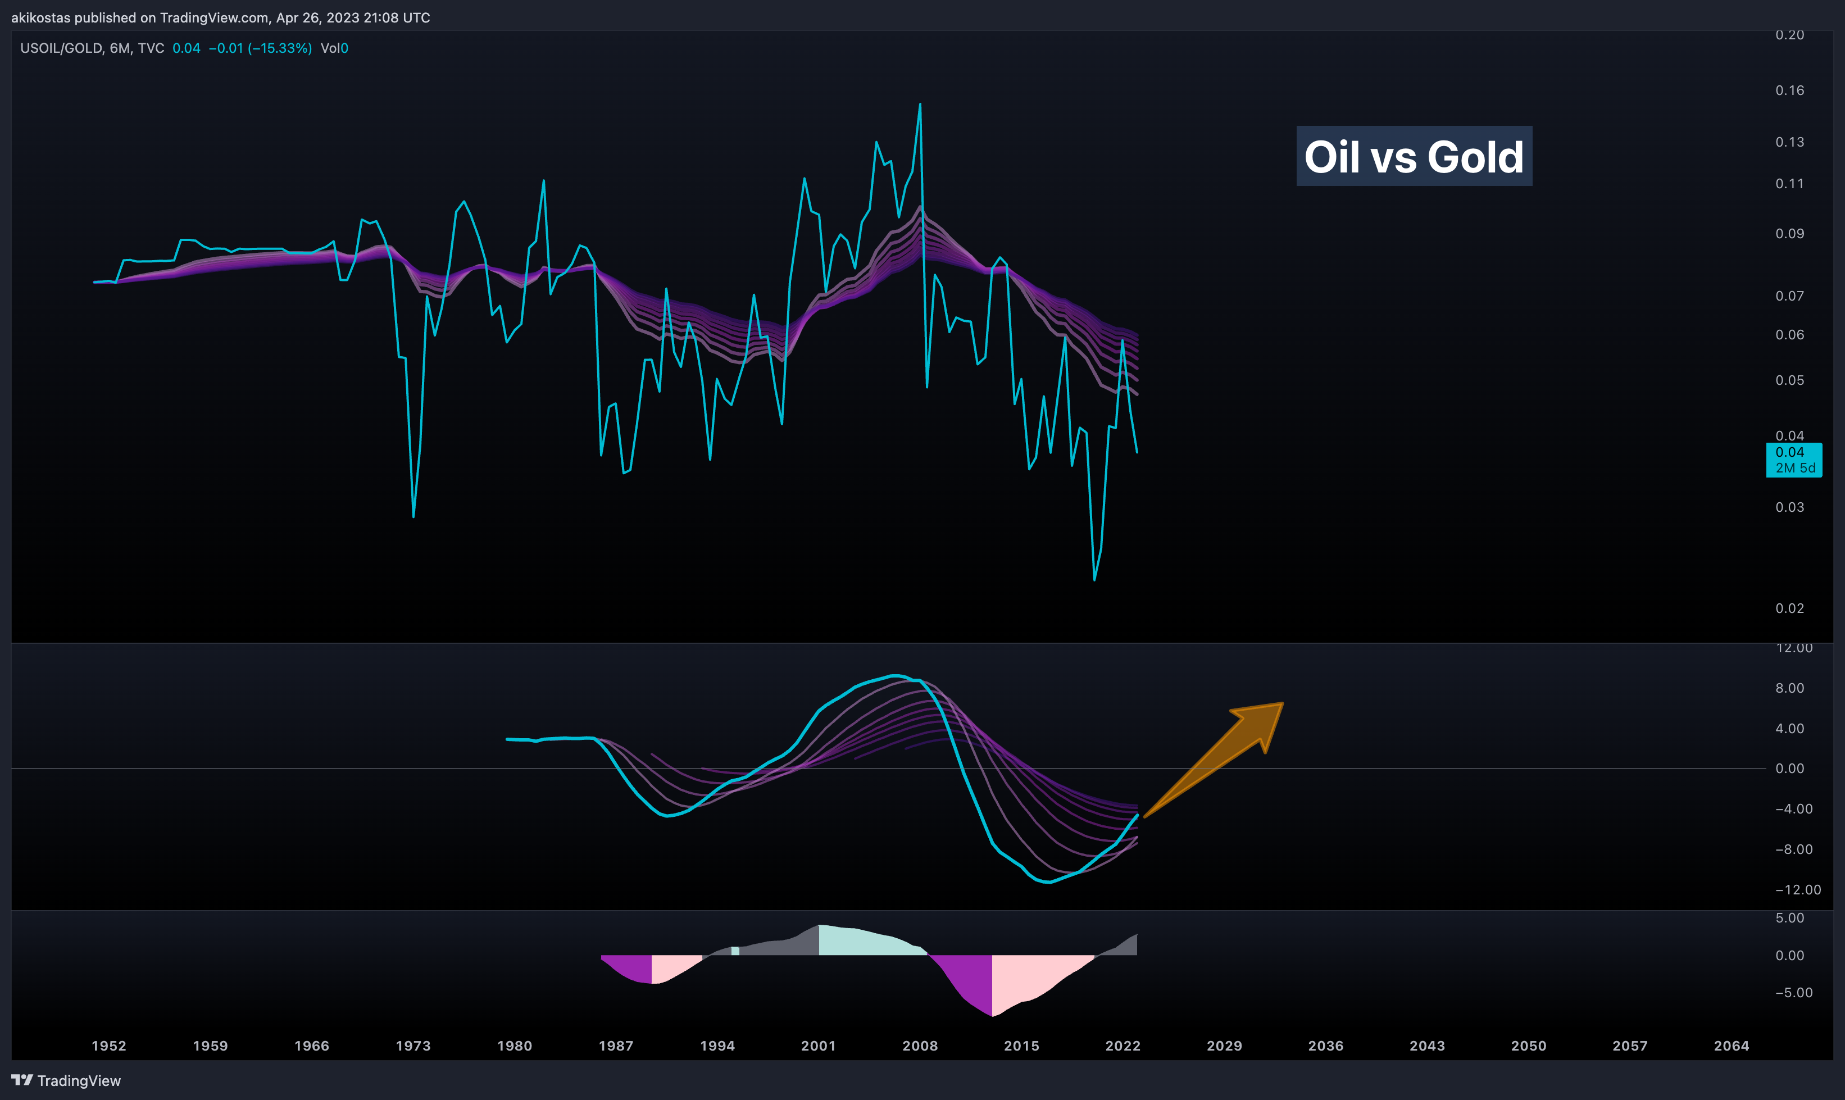This screenshot has height=1100, width=1845.
Task: Click the 2057 date label on time axis
Action: (x=1630, y=1046)
